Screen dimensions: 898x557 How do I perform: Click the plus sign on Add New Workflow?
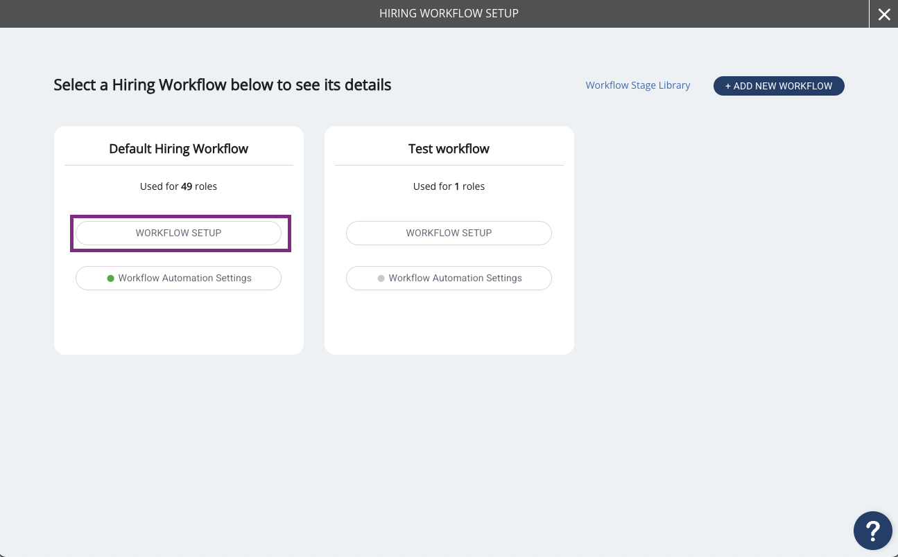pyautogui.click(x=728, y=86)
